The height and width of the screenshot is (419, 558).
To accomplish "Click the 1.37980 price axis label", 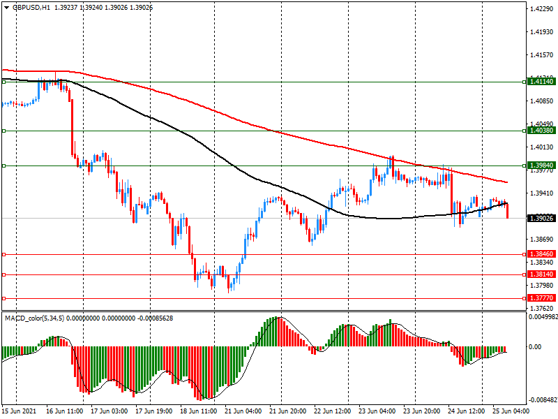I will click(542, 286).
